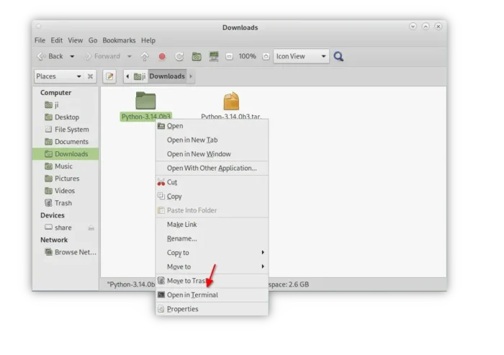Open the Help menu
Image resolution: width=504 pixels, height=355 pixels.
148,40
